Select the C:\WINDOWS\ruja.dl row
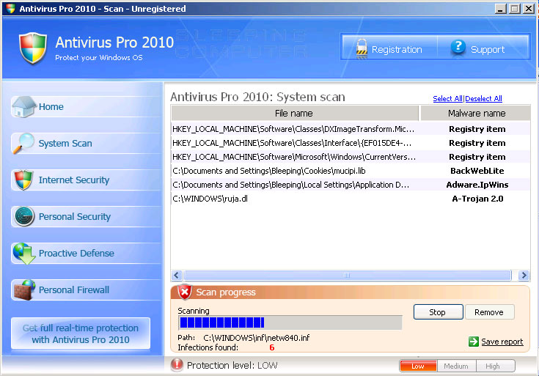Image resolution: width=539 pixels, height=376 pixels. pos(350,199)
